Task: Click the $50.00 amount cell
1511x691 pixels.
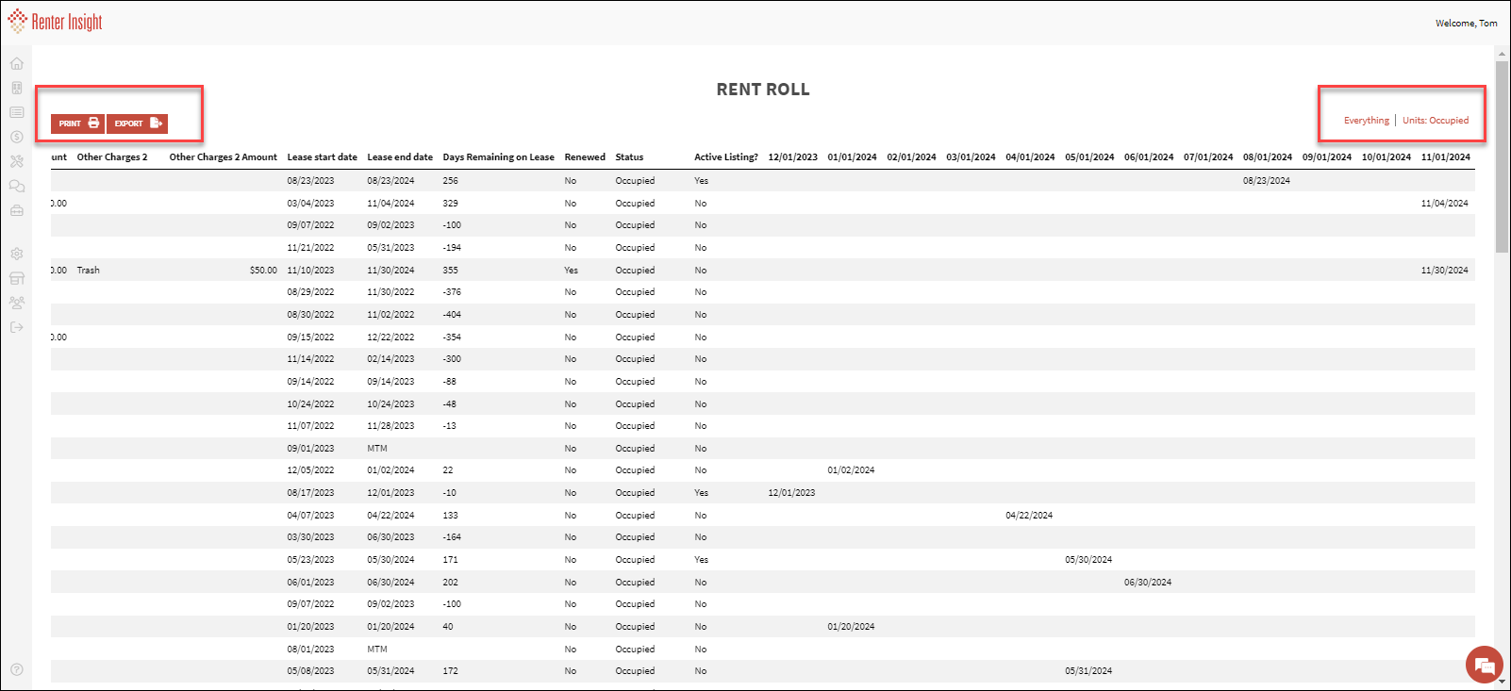Action: pyautogui.click(x=263, y=271)
